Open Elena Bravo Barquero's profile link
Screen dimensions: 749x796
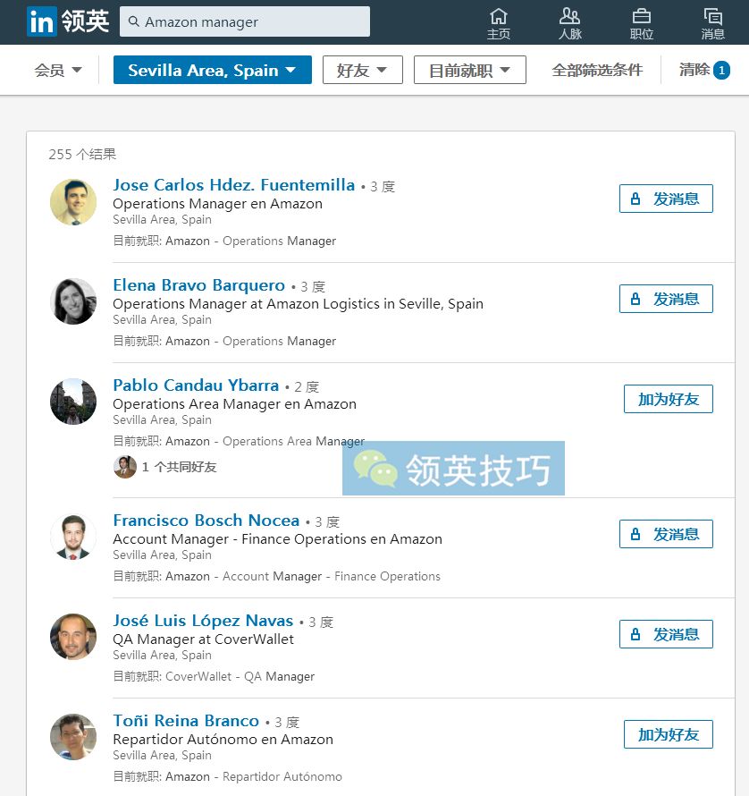tap(198, 285)
